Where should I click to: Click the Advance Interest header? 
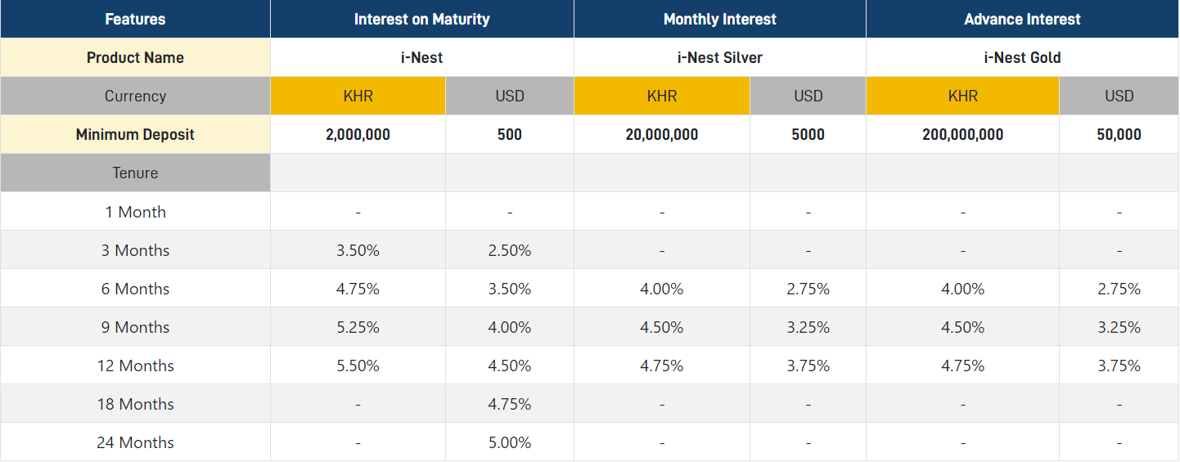coord(1023,19)
